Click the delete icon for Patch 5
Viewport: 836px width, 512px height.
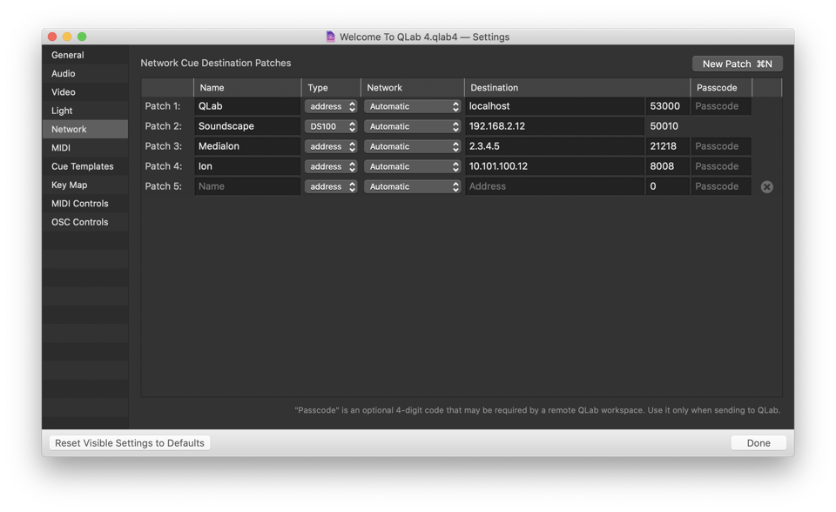(766, 187)
